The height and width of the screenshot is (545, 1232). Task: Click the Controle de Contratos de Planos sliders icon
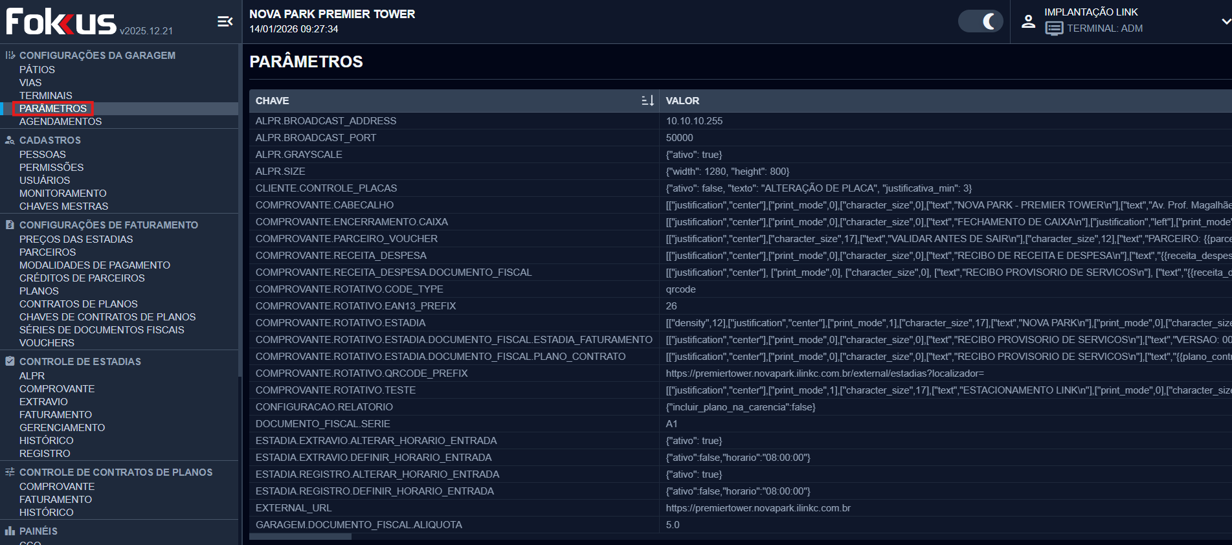coord(10,472)
